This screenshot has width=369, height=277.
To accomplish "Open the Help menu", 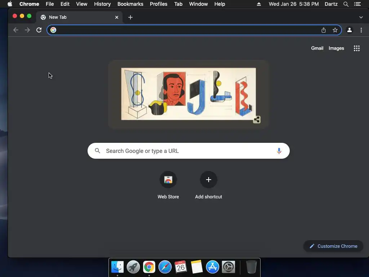I will pos(219,4).
